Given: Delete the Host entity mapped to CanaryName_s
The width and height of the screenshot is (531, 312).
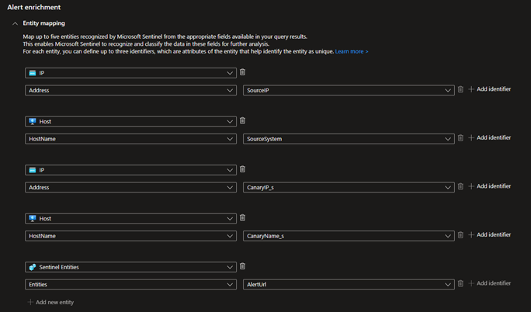Looking at the screenshot, I should [242, 218].
